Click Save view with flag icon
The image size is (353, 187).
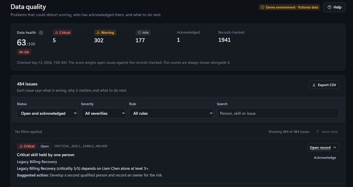click(327, 132)
